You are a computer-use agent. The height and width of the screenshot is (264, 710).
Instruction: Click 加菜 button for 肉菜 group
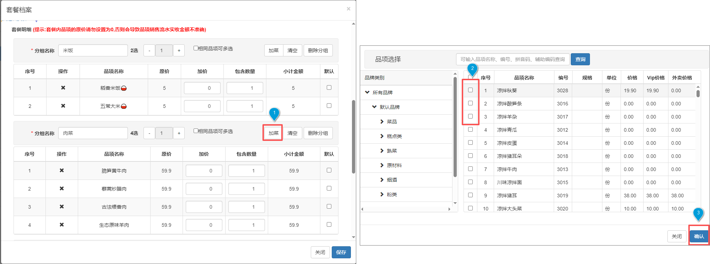point(273,133)
